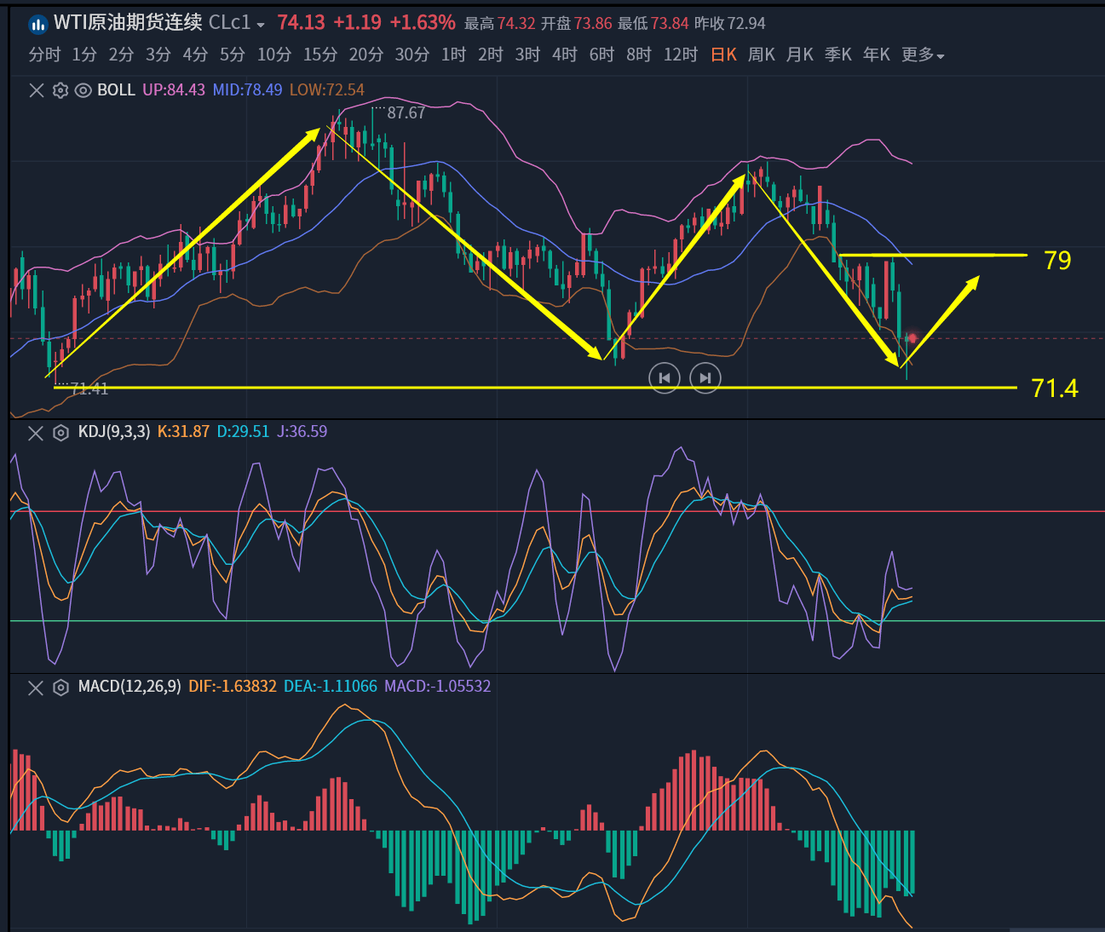
Task: Select the 20分 timeframe
Action: click(x=366, y=55)
